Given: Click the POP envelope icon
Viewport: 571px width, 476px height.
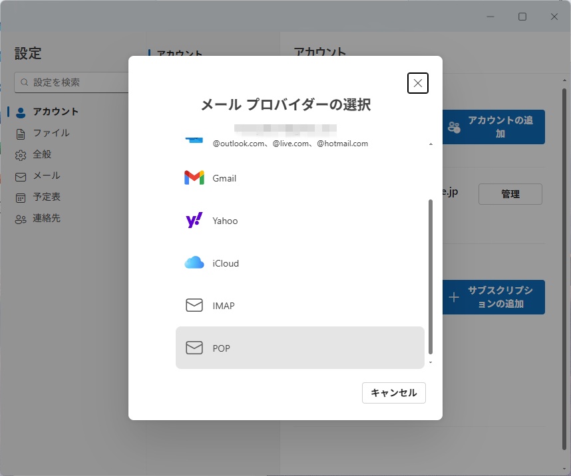Looking at the screenshot, I should click(x=194, y=348).
